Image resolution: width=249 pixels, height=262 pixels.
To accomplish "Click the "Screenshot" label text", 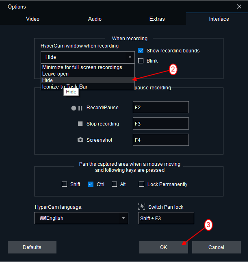I will (99, 140).
